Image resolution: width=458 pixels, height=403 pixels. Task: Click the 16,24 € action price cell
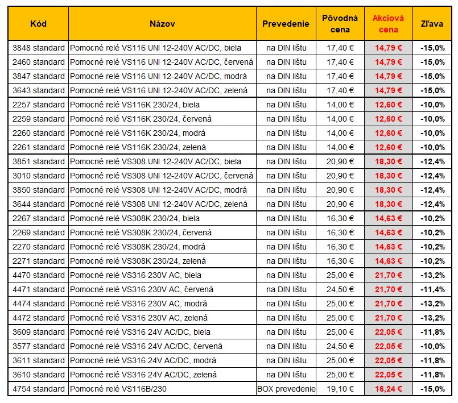point(388,389)
